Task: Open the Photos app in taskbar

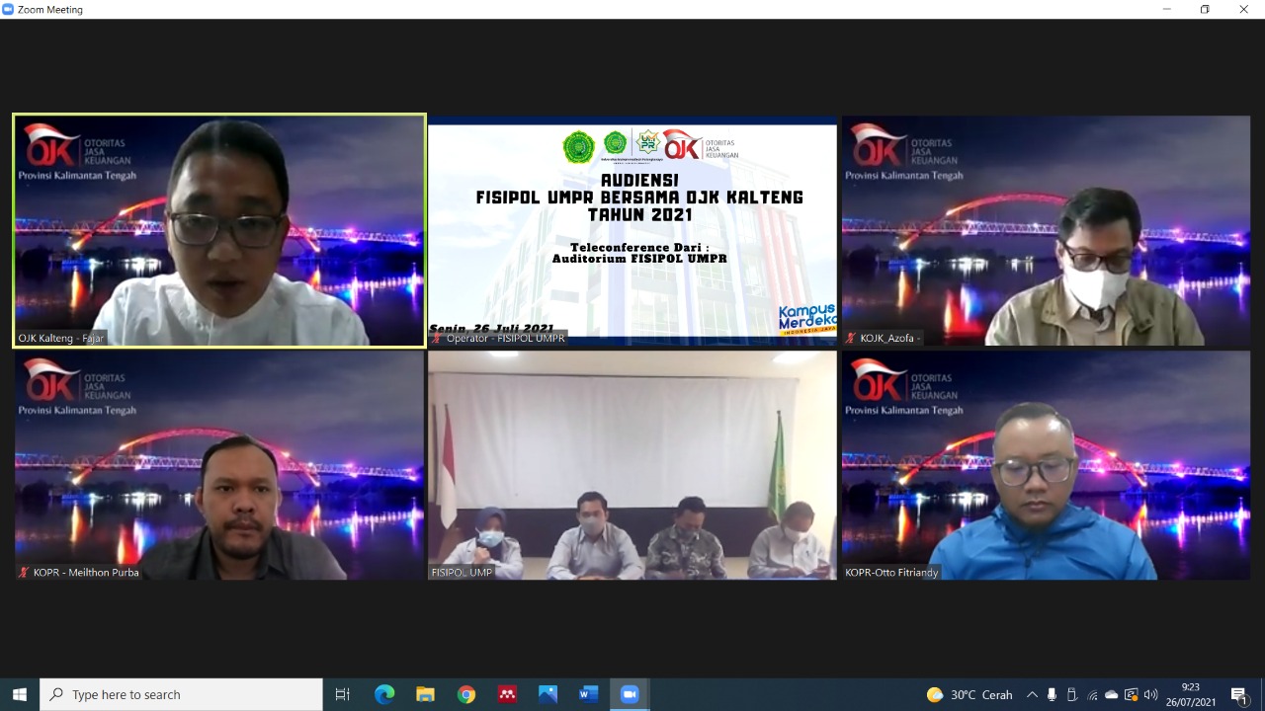Action: pyautogui.click(x=548, y=694)
